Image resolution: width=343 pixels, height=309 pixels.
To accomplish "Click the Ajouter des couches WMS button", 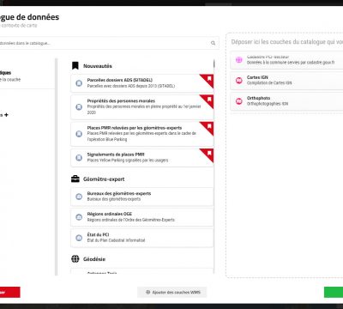I will click(172, 292).
